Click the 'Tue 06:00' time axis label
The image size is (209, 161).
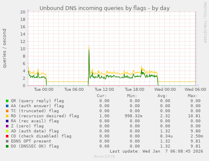click(74, 90)
